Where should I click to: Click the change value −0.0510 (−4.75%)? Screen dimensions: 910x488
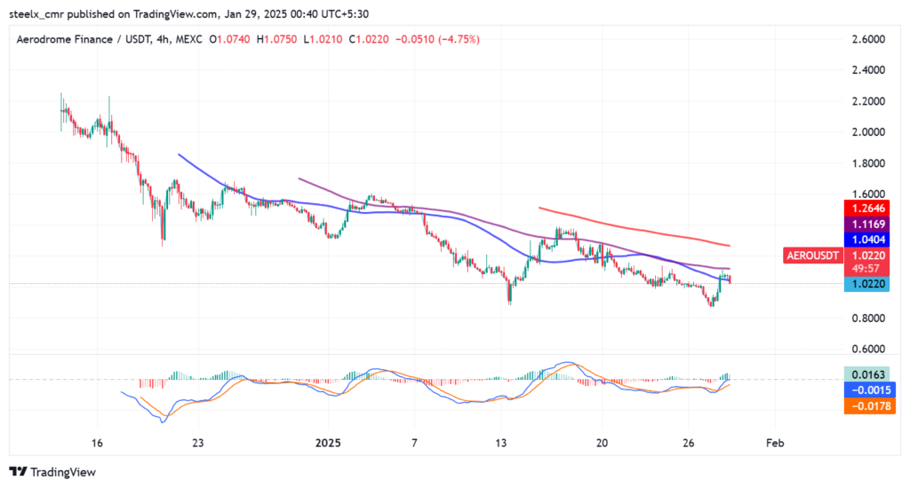coord(437,39)
